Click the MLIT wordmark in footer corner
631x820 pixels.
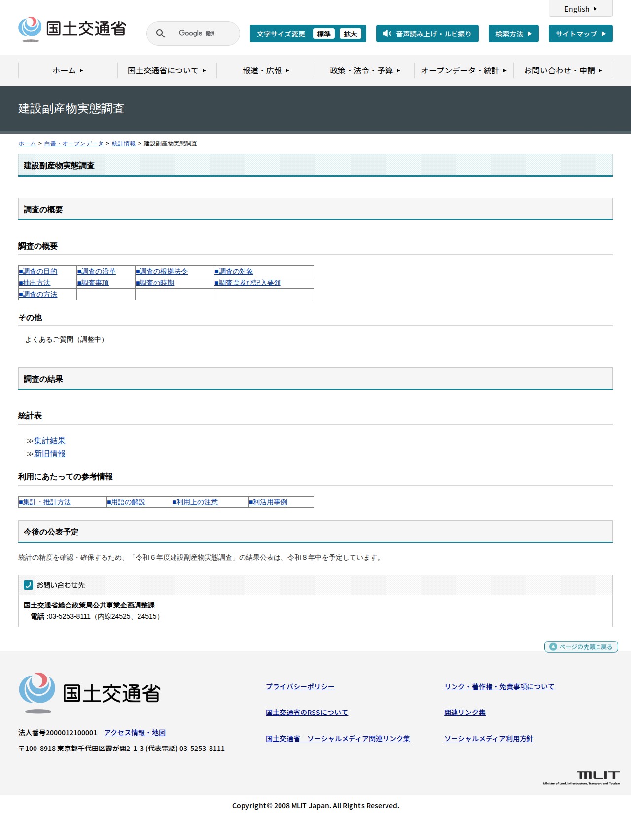point(582,778)
